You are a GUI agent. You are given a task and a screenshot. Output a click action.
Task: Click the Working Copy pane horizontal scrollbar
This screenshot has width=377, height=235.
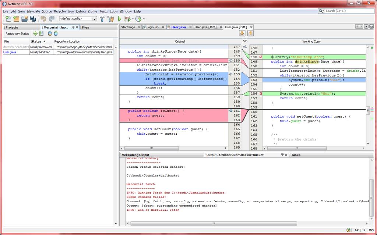[314, 148]
